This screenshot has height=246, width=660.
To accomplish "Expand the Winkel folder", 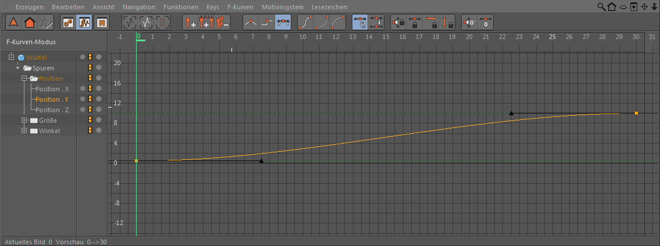I will coord(24,131).
